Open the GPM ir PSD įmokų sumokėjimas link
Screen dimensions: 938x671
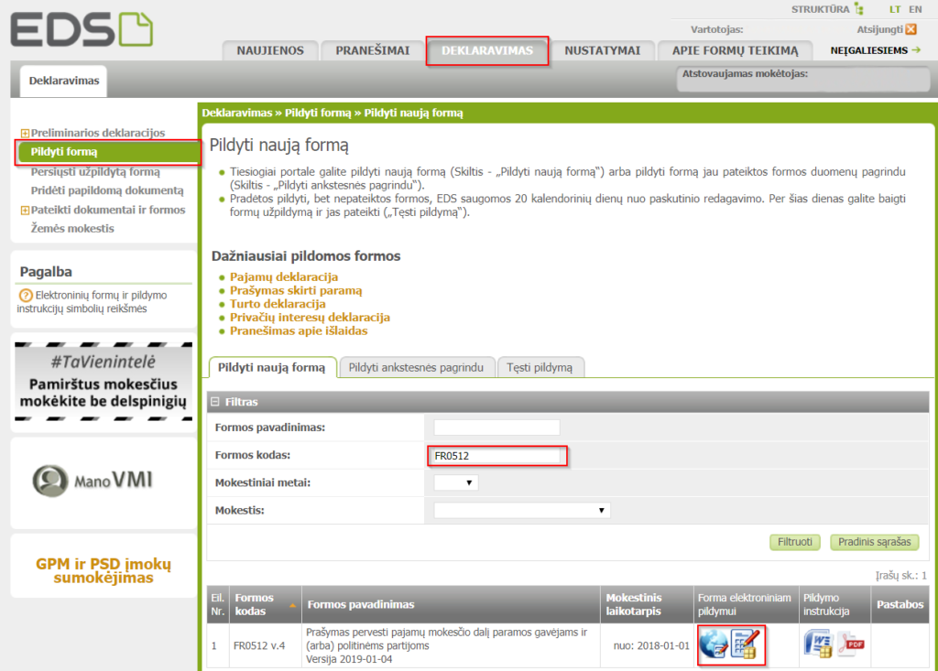(104, 570)
